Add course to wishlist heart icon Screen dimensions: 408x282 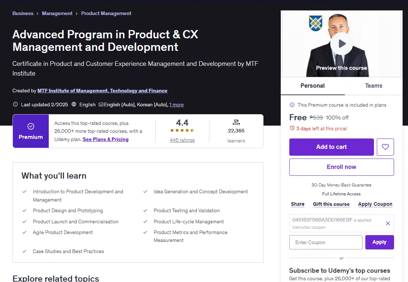(x=385, y=147)
